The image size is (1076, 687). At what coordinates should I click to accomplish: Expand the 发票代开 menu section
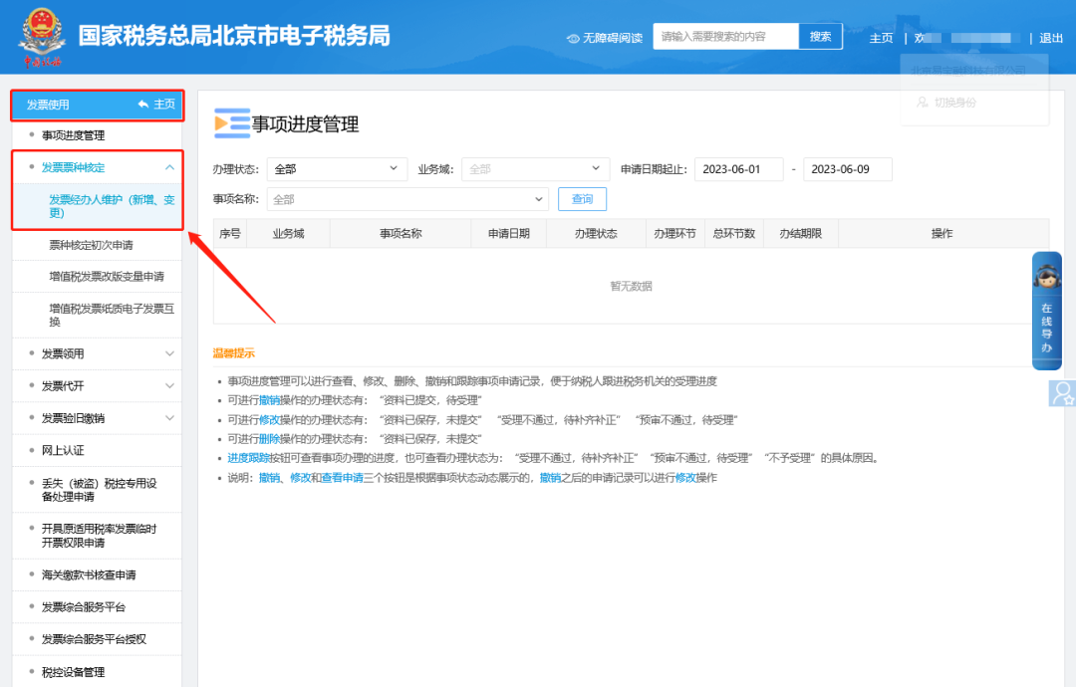[169, 385]
